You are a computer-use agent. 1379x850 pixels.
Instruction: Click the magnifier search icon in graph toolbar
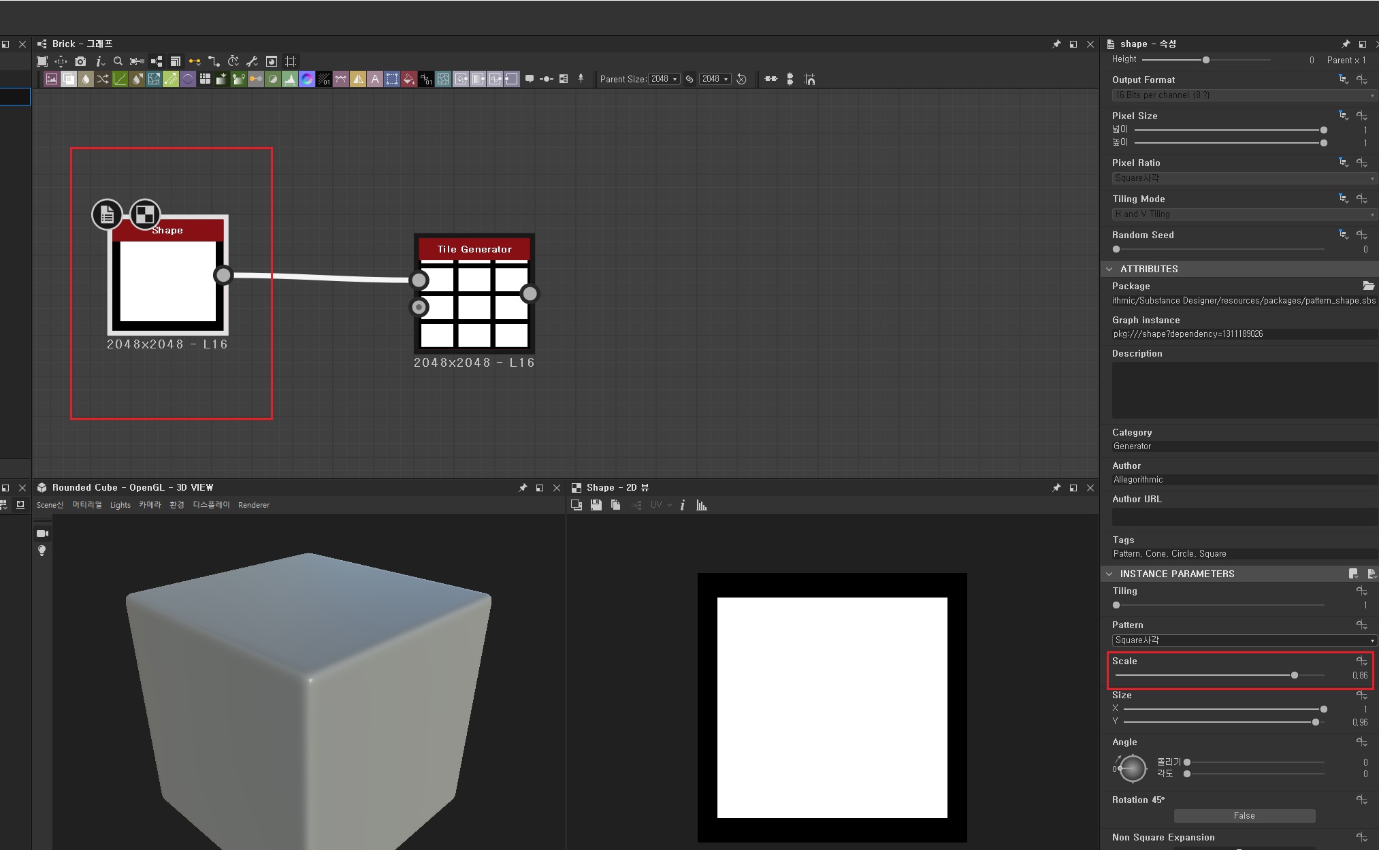(x=118, y=61)
